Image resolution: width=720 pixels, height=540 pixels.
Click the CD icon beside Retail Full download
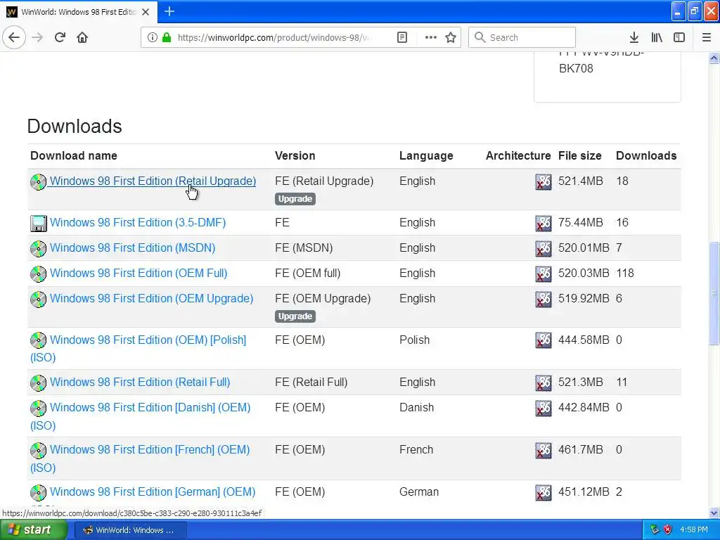point(38,383)
